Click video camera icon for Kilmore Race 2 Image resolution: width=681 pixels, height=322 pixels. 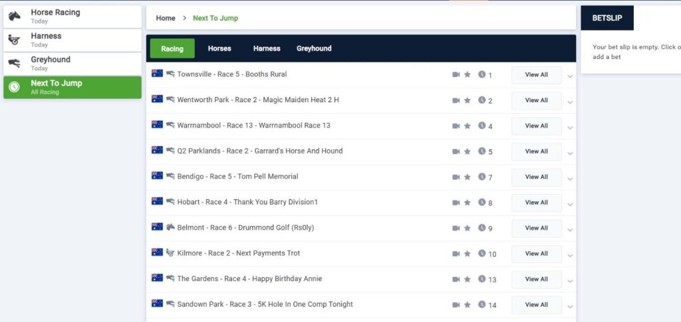(x=456, y=254)
